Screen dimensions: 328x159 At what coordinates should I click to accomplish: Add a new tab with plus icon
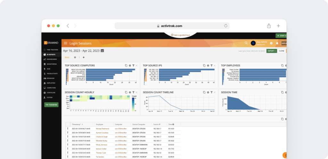tap(84, 57)
